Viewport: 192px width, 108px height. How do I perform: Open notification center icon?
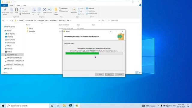click(x=188, y=106)
